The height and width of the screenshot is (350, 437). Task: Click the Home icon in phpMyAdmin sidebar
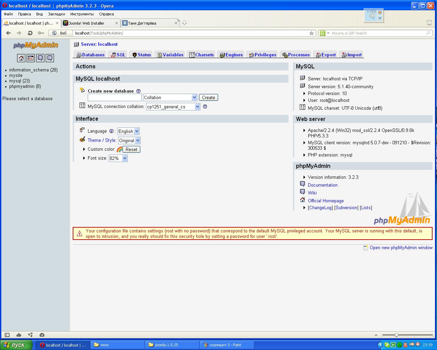[21, 58]
